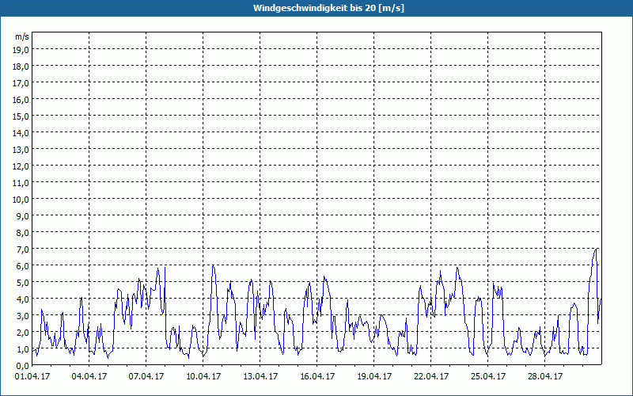Click the 28.04.17 date label
Image resolution: width=633 pixels, height=396 pixels.
coord(544,377)
